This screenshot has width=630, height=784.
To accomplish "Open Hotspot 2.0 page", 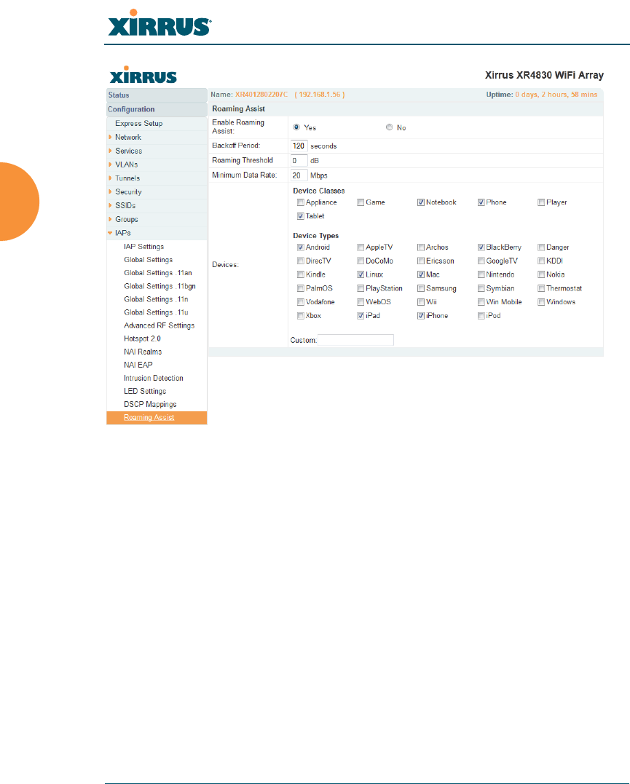I will (142, 338).
